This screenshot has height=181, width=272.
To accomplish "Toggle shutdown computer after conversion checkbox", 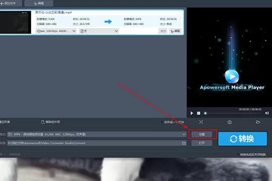I will 238,154.
